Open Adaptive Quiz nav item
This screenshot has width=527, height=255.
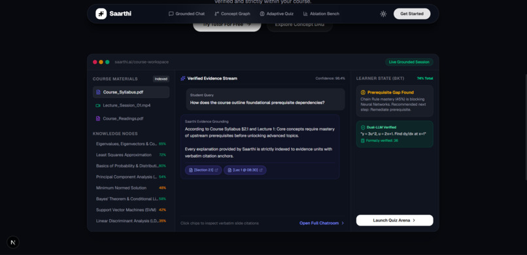point(277,14)
